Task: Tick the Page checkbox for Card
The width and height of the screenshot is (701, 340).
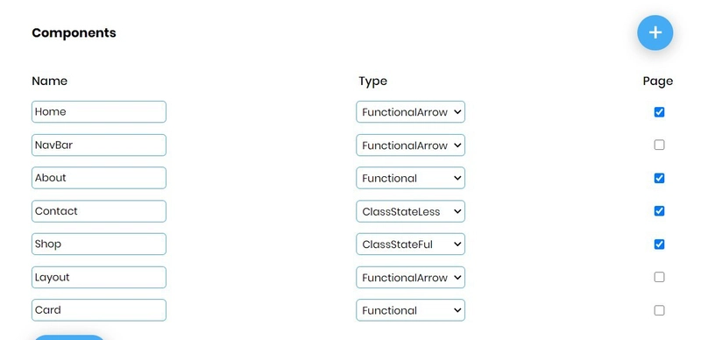Action: click(659, 310)
